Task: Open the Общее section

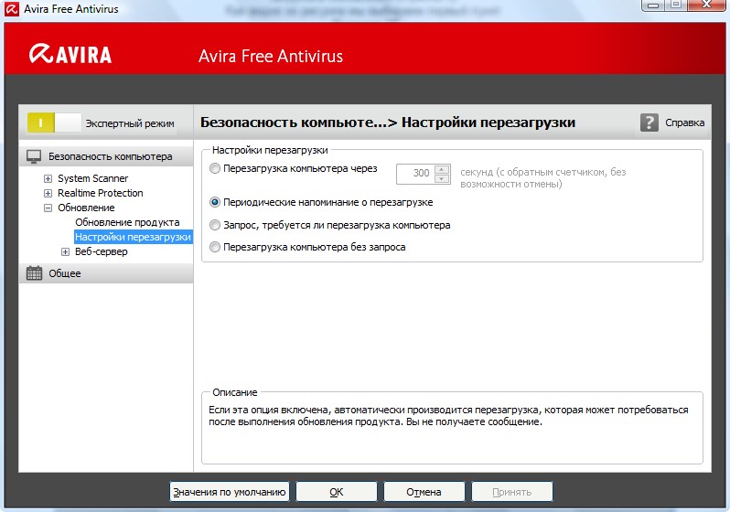Action: [106, 273]
